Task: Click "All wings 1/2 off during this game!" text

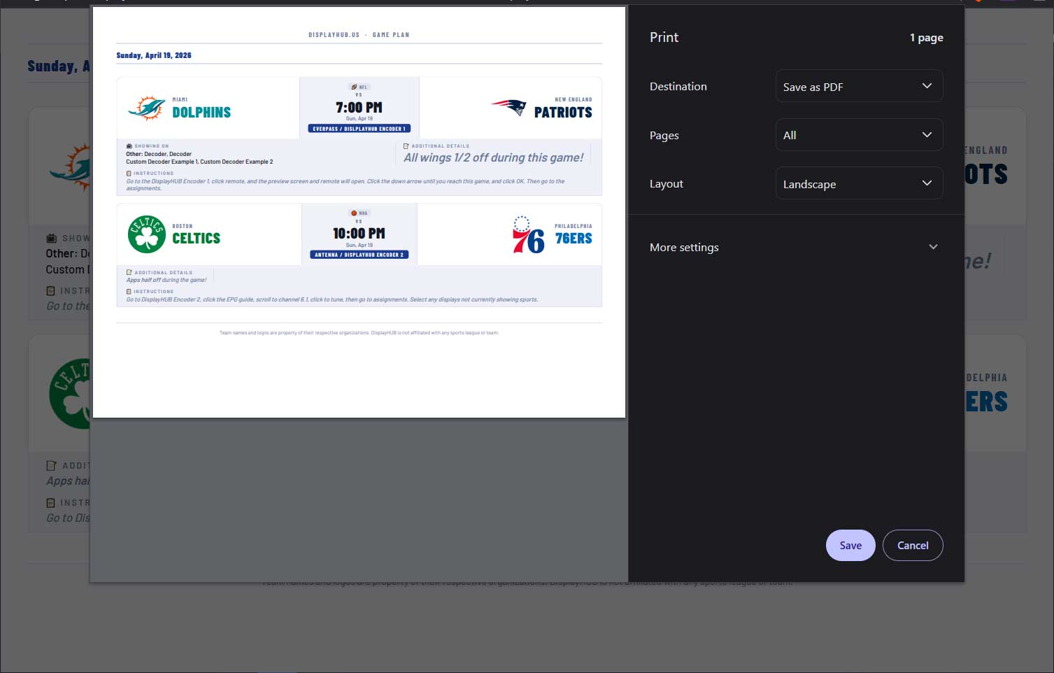Action: coord(493,157)
